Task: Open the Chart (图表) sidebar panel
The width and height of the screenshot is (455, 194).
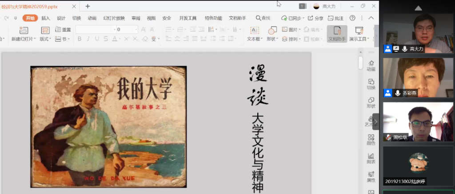Action: pyautogui.click(x=371, y=158)
